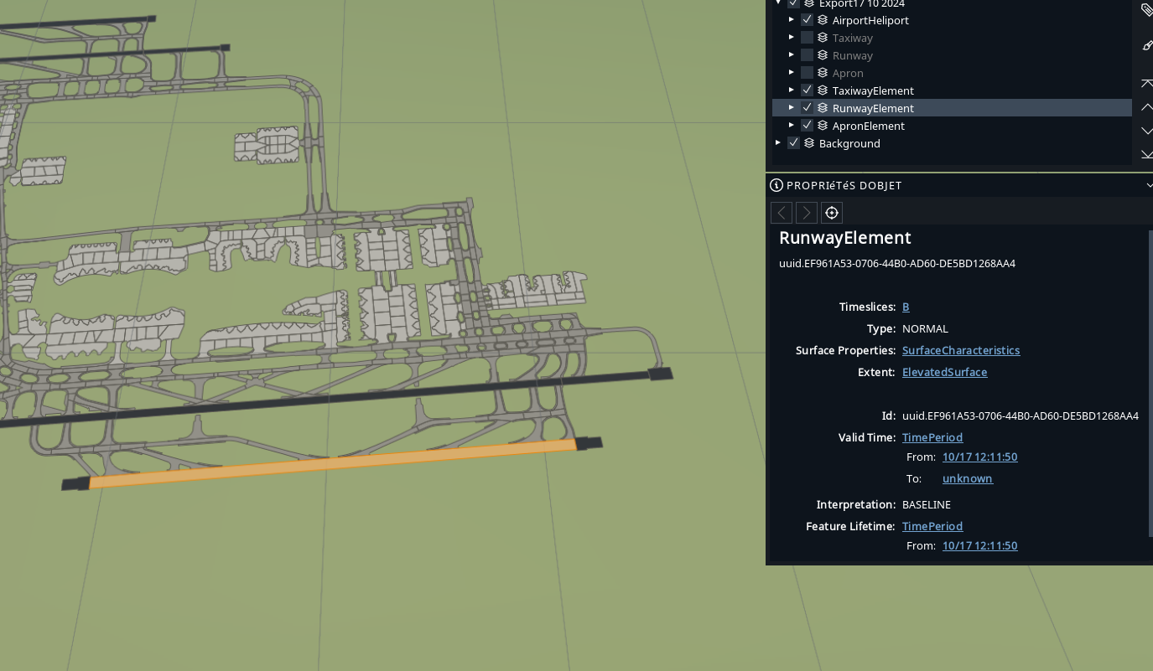Image resolution: width=1153 pixels, height=671 pixels.
Task: Enable the Taxiway layer checkbox
Action: point(807,37)
